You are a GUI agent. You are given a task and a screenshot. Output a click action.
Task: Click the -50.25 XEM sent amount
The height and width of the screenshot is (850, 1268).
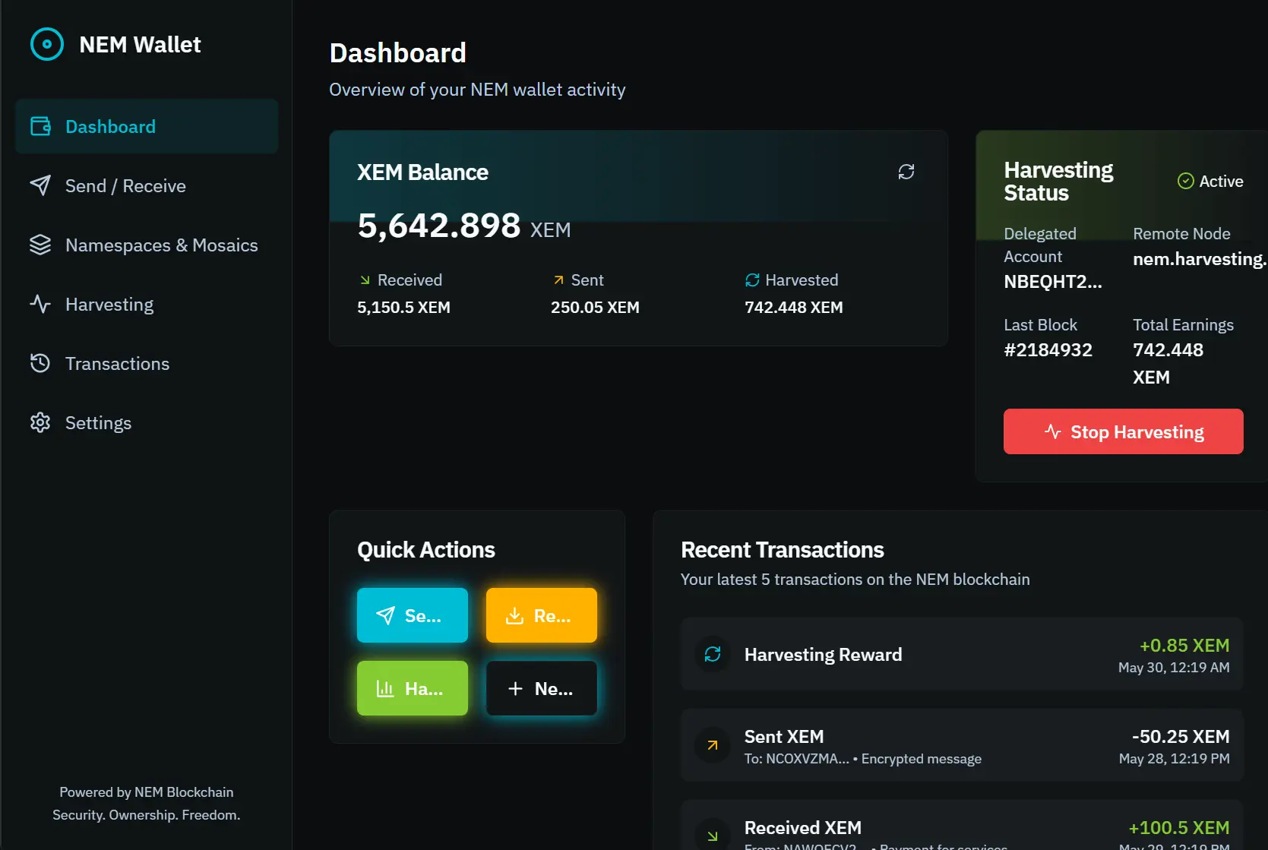1181,737
